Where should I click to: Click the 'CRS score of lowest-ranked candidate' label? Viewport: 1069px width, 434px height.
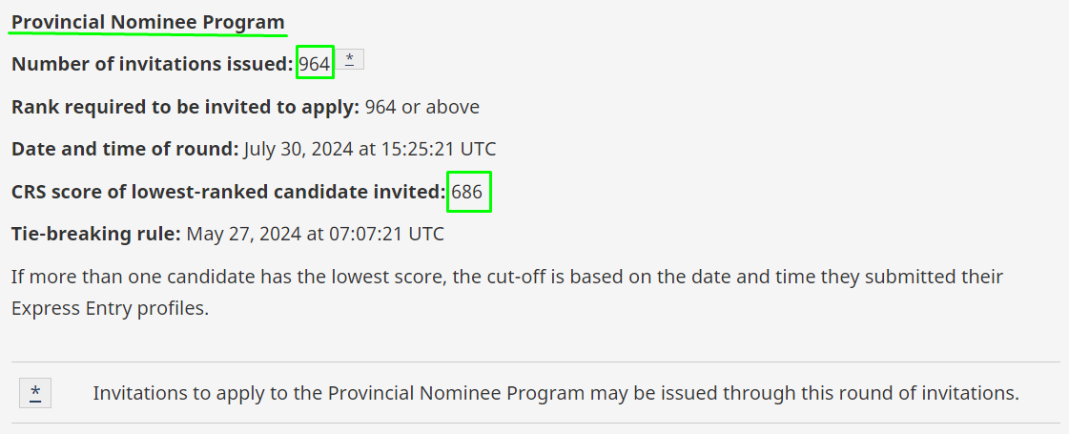[228, 193]
